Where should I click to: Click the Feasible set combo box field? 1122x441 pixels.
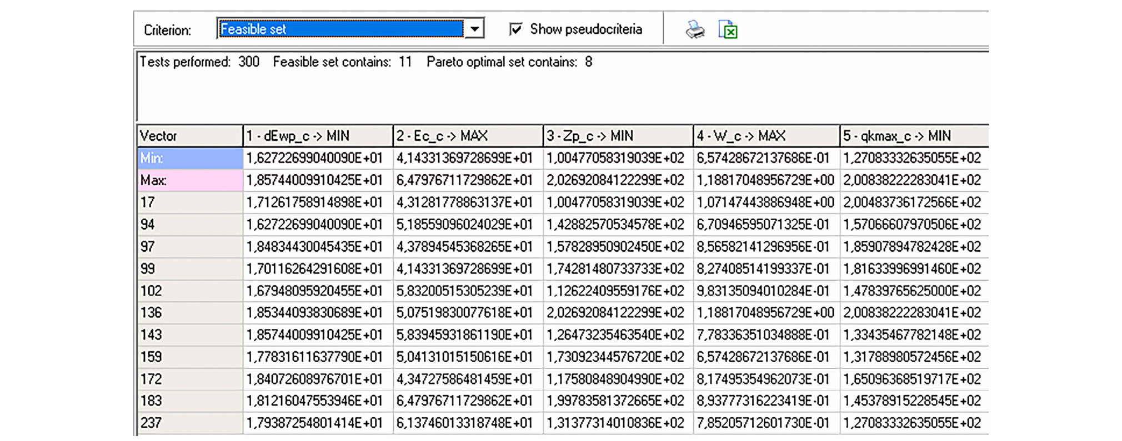click(x=340, y=29)
